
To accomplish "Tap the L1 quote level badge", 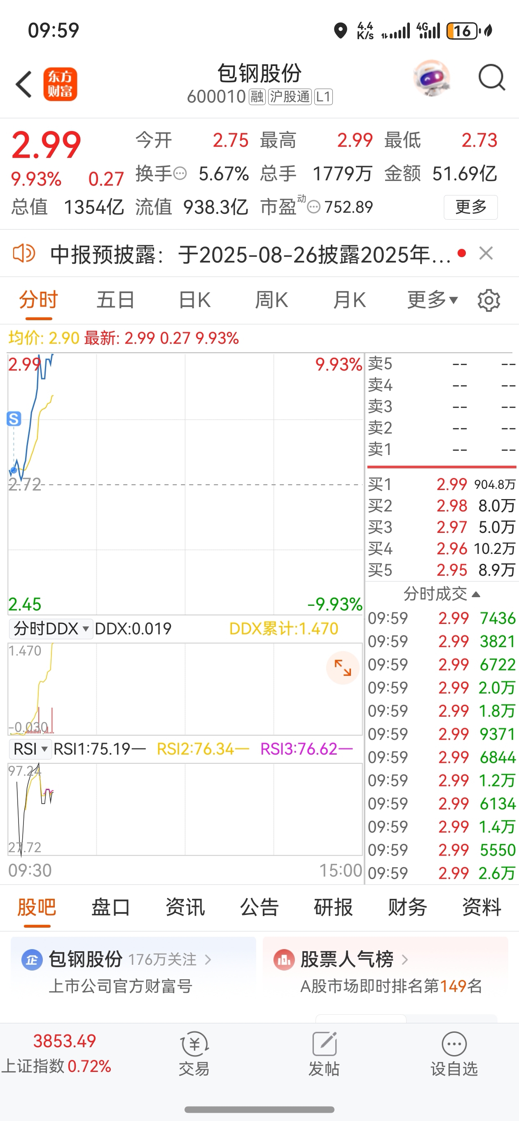I will [x=323, y=96].
